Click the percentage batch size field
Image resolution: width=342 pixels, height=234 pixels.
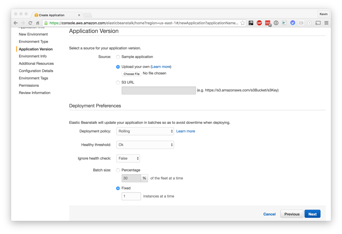point(131,178)
